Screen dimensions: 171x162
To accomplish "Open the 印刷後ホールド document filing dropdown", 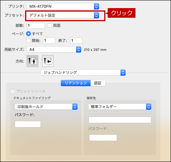I will point(46,107).
